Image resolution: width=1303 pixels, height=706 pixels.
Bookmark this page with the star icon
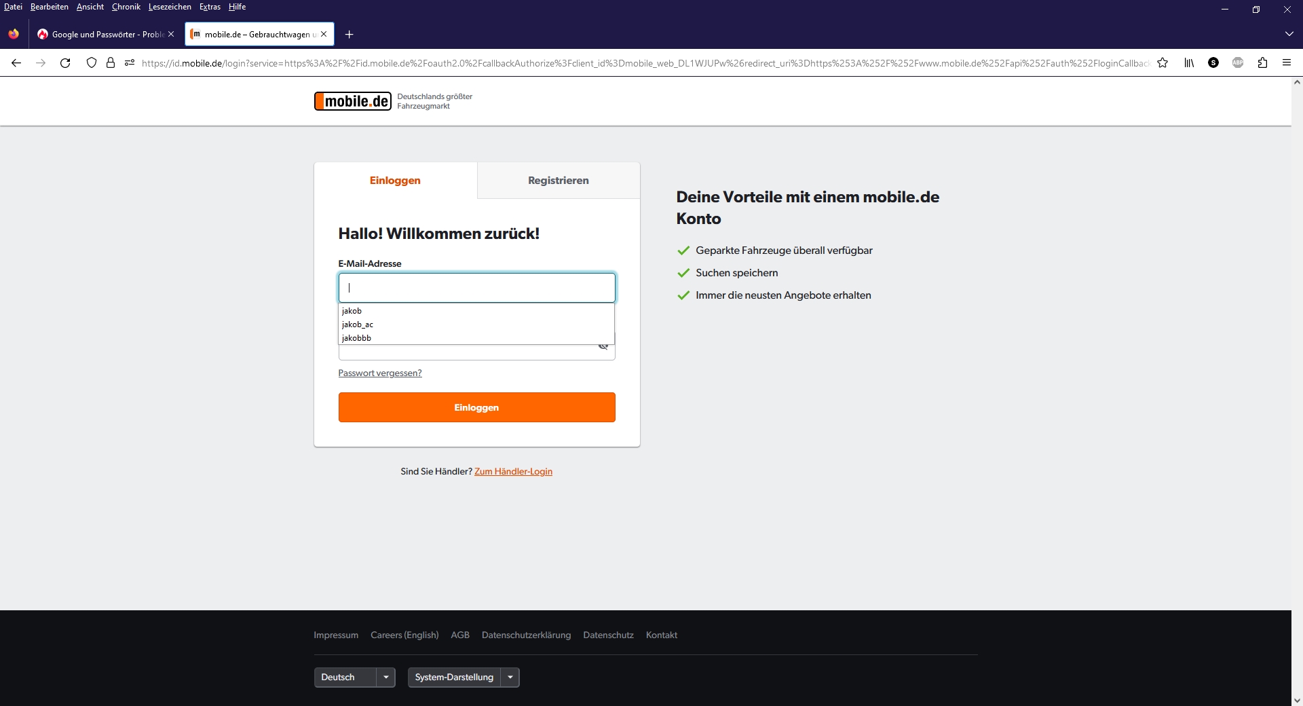click(1163, 63)
